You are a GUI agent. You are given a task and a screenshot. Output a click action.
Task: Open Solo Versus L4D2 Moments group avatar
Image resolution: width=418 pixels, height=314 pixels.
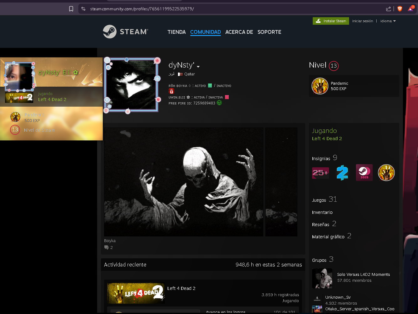(x=322, y=278)
